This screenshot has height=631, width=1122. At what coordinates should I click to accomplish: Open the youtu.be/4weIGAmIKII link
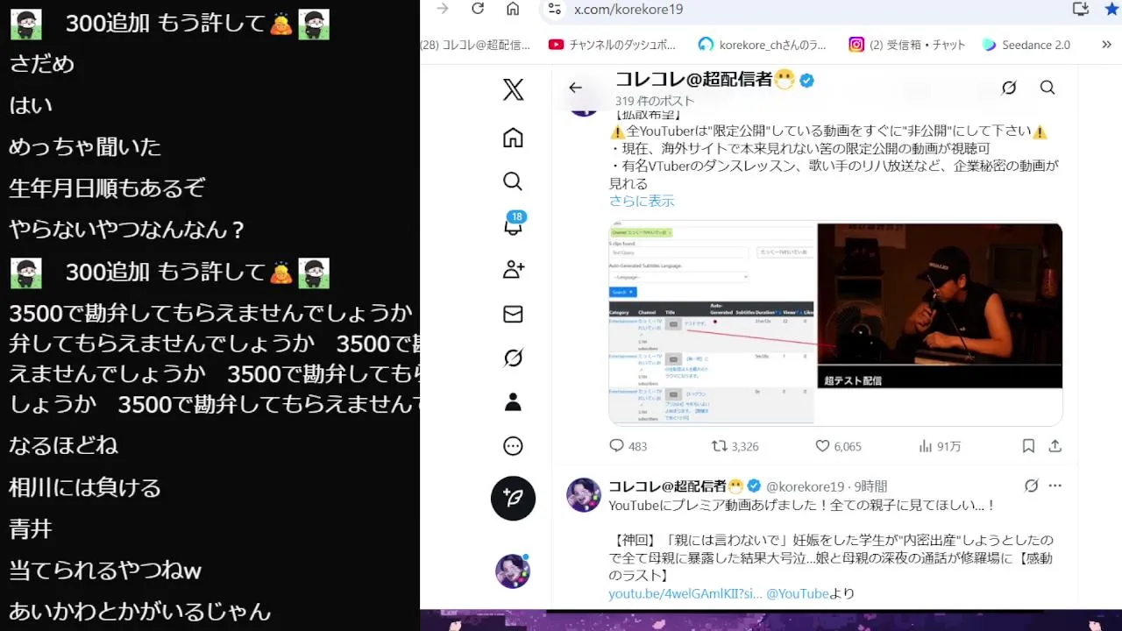point(685,593)
